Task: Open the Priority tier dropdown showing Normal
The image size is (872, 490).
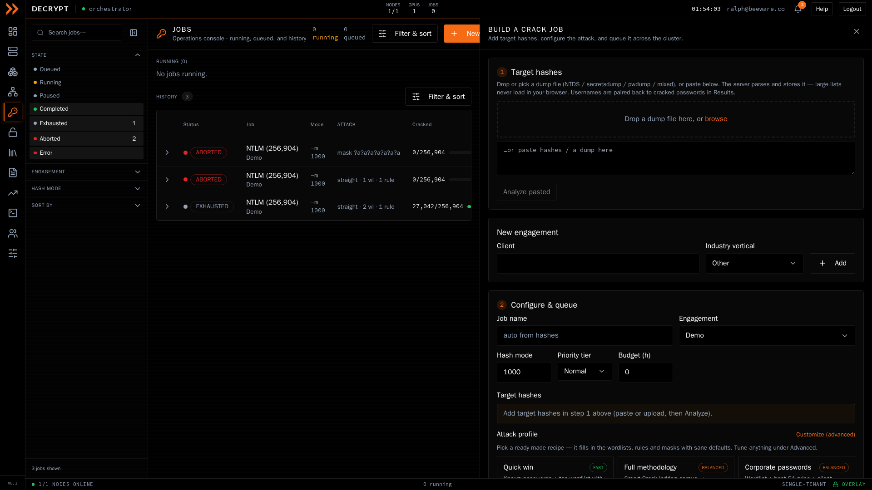Action: (585, 371)
